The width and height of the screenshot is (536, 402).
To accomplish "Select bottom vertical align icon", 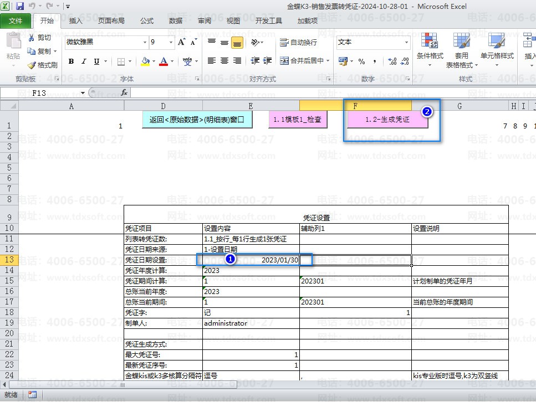I will [x=237, y=43].
